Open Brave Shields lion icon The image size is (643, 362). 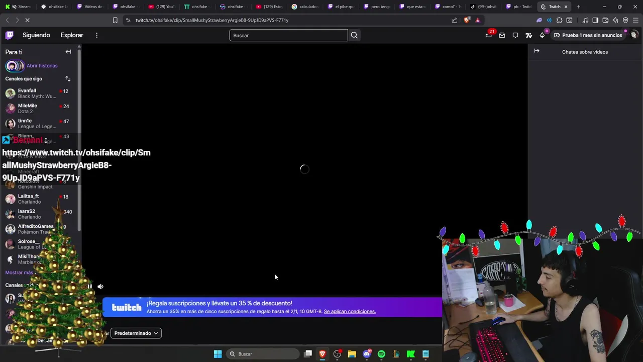pos(467,20)
